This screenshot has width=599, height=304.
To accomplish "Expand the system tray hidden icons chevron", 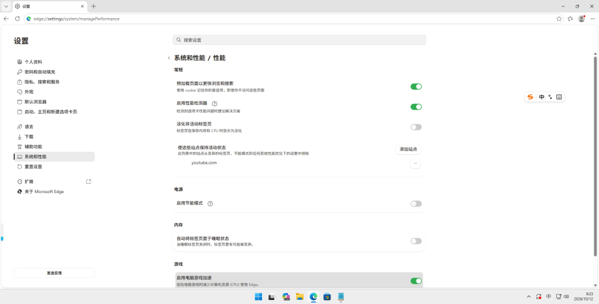I will coord(529,296).
